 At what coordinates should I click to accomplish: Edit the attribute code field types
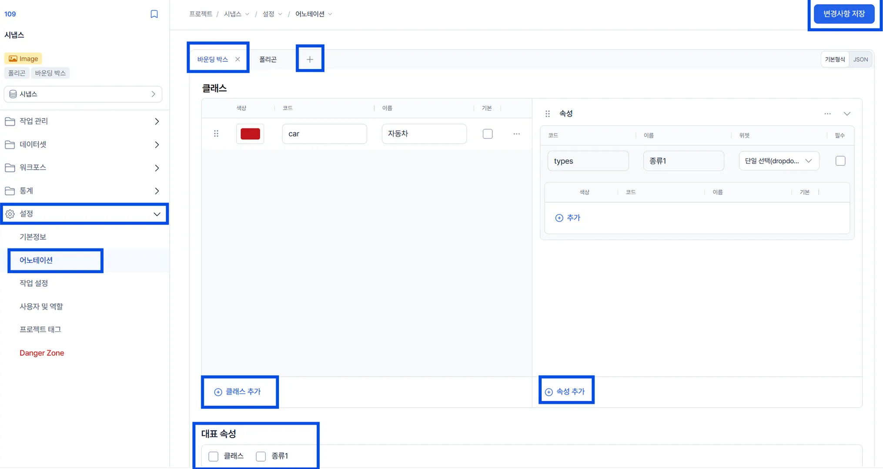[588, 161]
